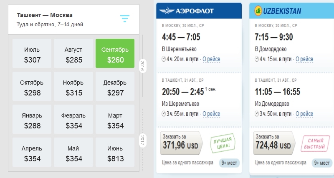Order the Аэрофлот ticket for 371,96 USD
334x178 pixels.
181,142
